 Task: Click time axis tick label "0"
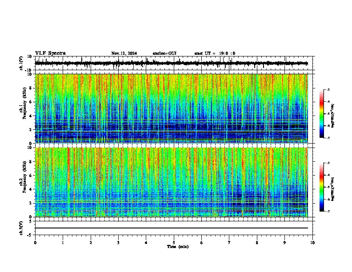35,243
